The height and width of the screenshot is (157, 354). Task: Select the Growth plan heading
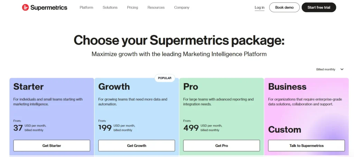pos(114,87)
